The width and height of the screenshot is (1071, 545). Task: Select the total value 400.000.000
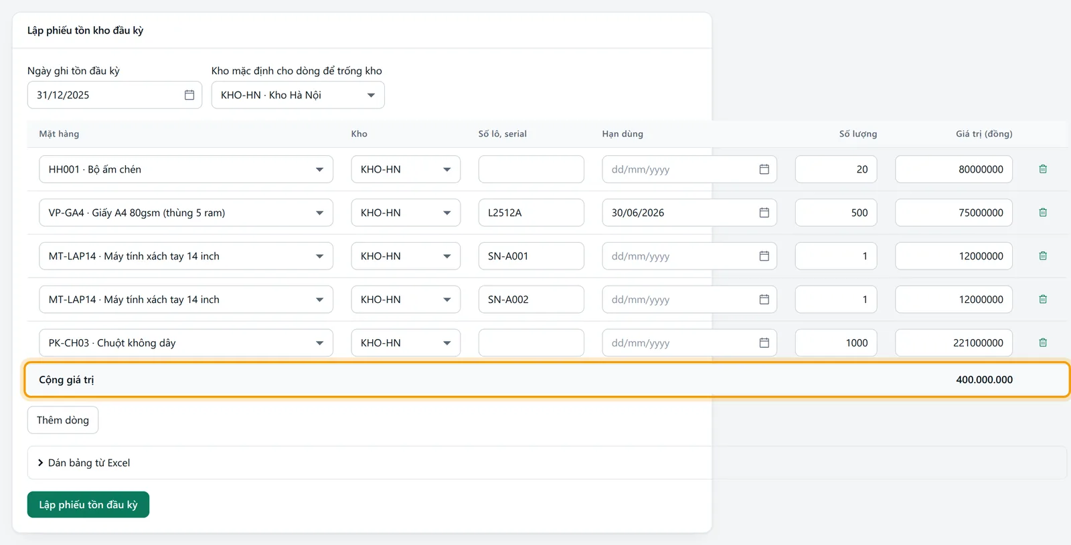(984, 380)
